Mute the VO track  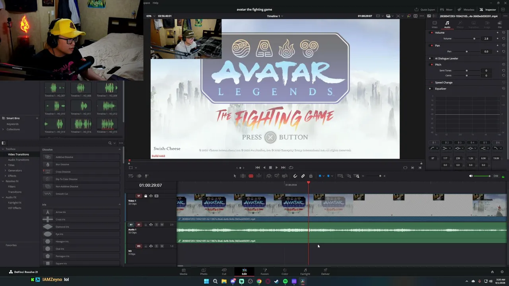click(x=162, y=246)
